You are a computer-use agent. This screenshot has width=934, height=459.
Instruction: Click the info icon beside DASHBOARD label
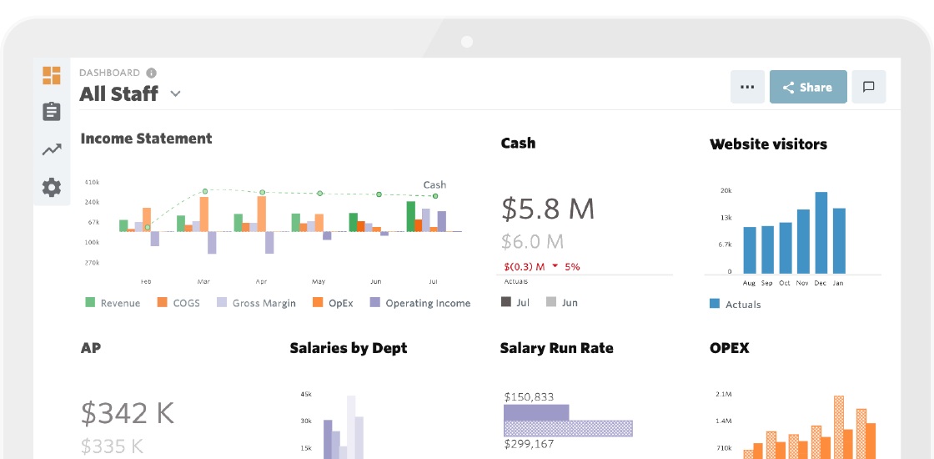click(151, 73)
